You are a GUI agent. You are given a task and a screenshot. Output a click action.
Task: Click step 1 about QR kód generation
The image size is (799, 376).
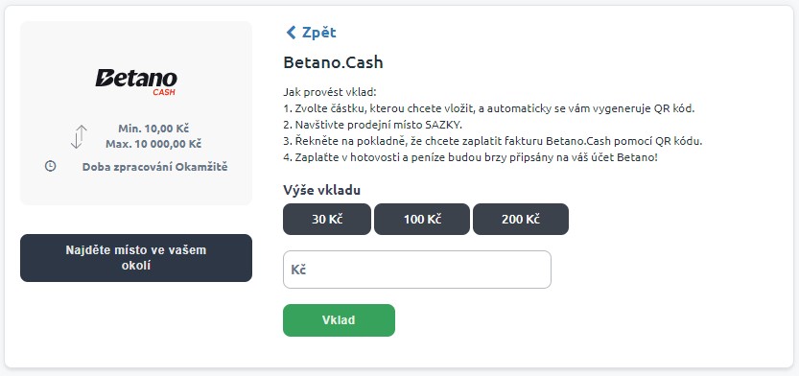(488, 108)
